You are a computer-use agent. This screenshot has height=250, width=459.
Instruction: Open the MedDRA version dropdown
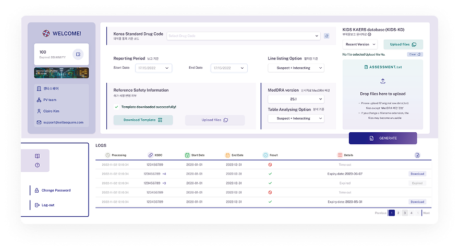(x=296, y=99)
